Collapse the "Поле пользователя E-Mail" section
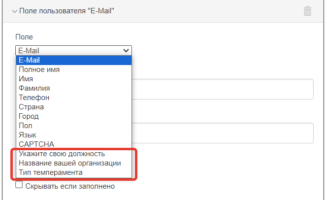The image size is (325, 200). coord(14,11)
